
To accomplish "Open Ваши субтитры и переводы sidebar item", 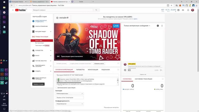I will tap(41, 78).
